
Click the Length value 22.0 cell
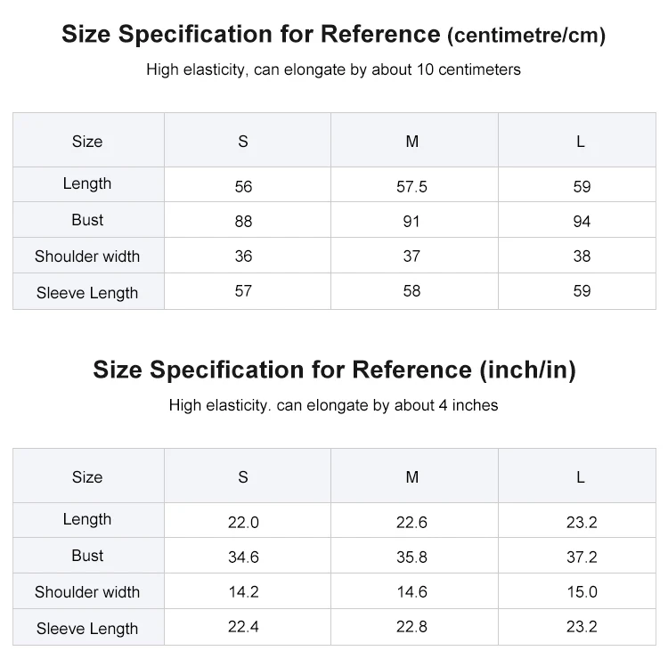tap(248, 520)
